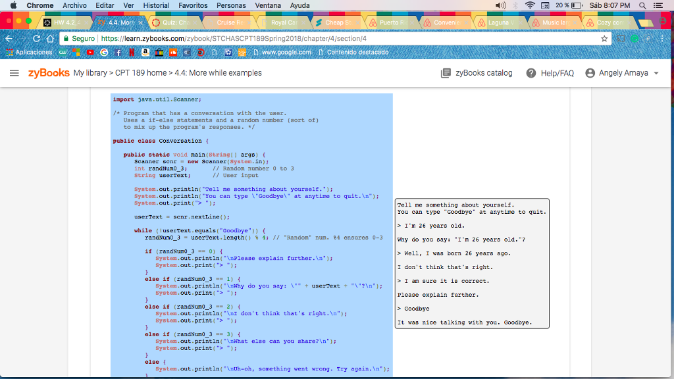Open the Wi-Fi menu in the menu bar
This screenshot has height=379, width=674.
point(531,5)
